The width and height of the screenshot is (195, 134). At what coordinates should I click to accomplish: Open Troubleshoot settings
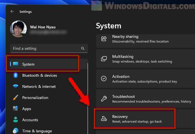point(145,99)
